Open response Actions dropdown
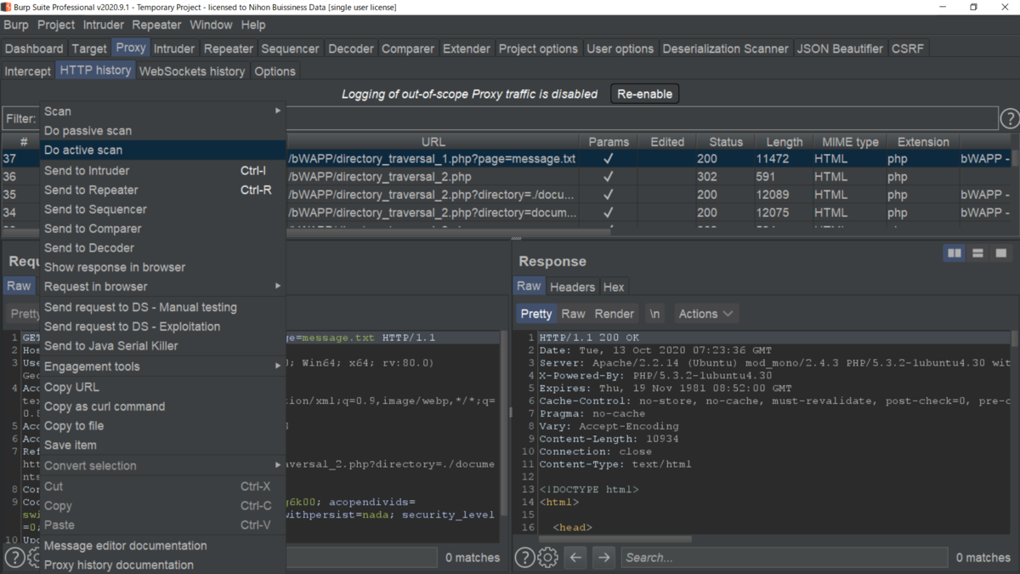Viewport: 1020px width, 574px height. [x=705, y=314]
